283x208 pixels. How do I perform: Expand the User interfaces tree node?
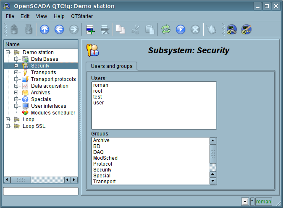(x=16, y=106)
